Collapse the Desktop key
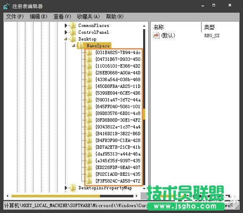 point(66,39)
